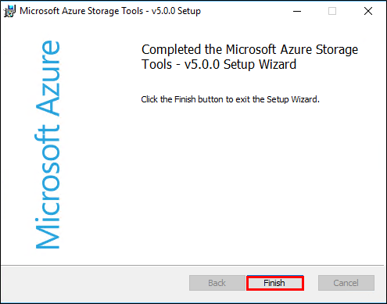Click the grayed-out maximize window icon

(x=332, y=11)
